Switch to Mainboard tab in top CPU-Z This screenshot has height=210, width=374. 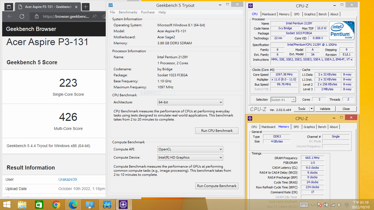click(269, 14)
